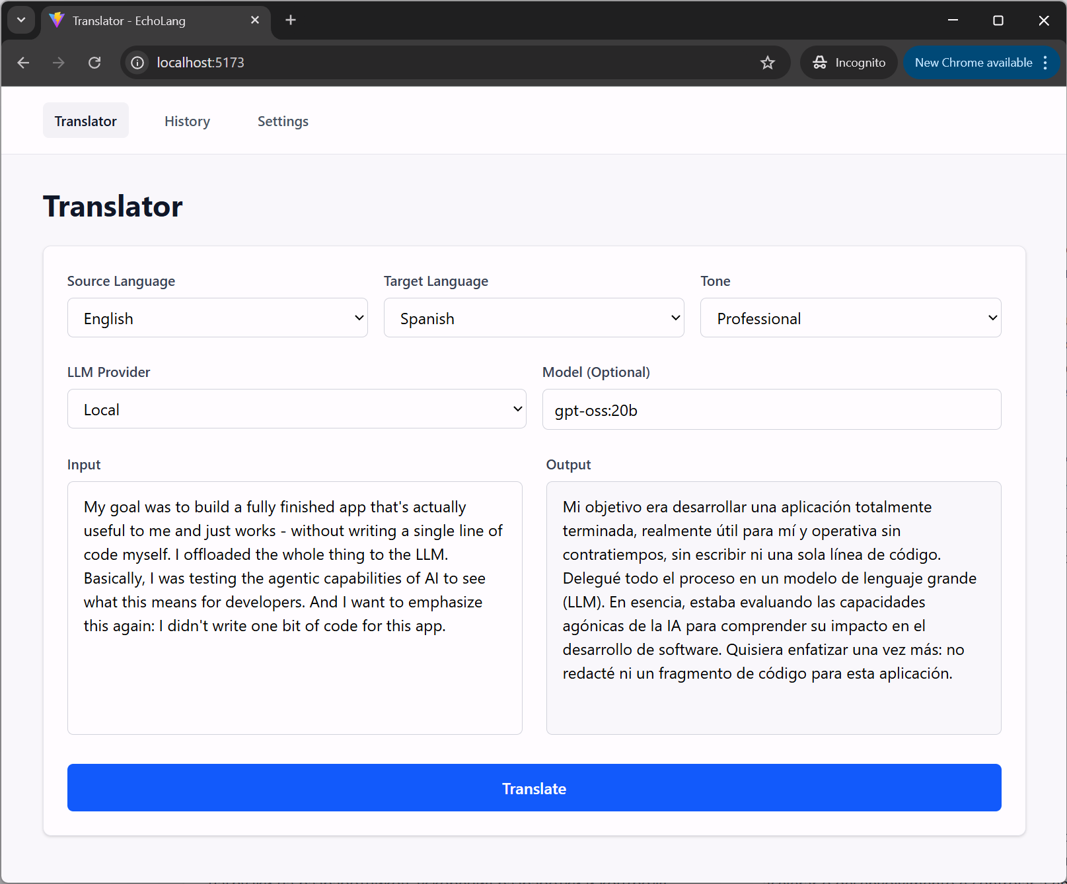
Task: Focus the Model field containing gpt-oss:20b
Action: [x=771, y=410]
